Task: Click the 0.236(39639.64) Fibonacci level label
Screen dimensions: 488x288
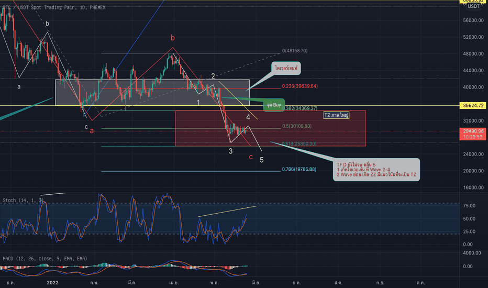Action: tap(300, 86)
